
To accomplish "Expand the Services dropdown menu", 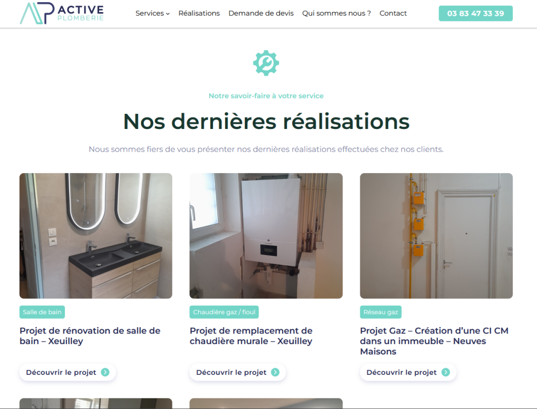I will 153,13.
